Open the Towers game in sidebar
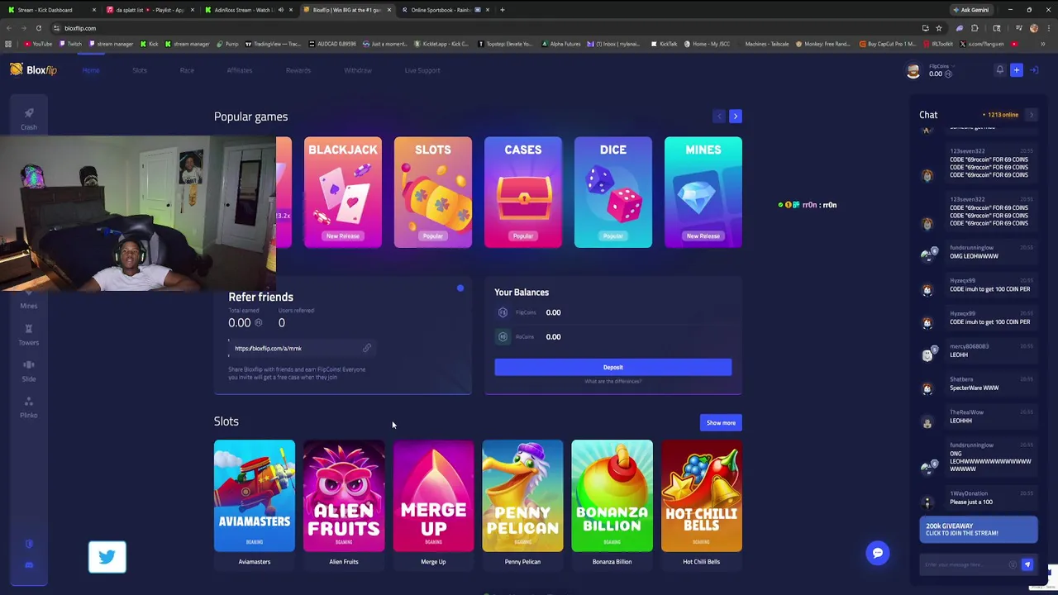This screenshot has height=595, width=1058. 29,334
